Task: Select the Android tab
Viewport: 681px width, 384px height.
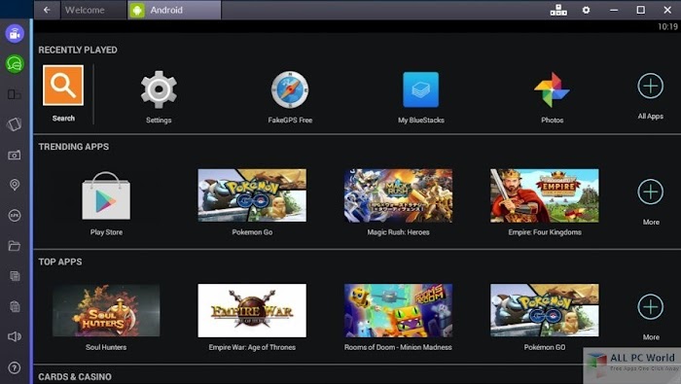Action: (x=174, y=10)
